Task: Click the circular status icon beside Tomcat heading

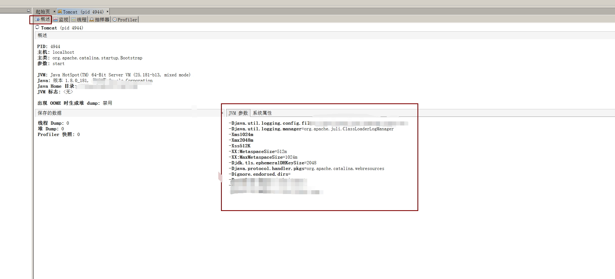Action: [37, 28]
